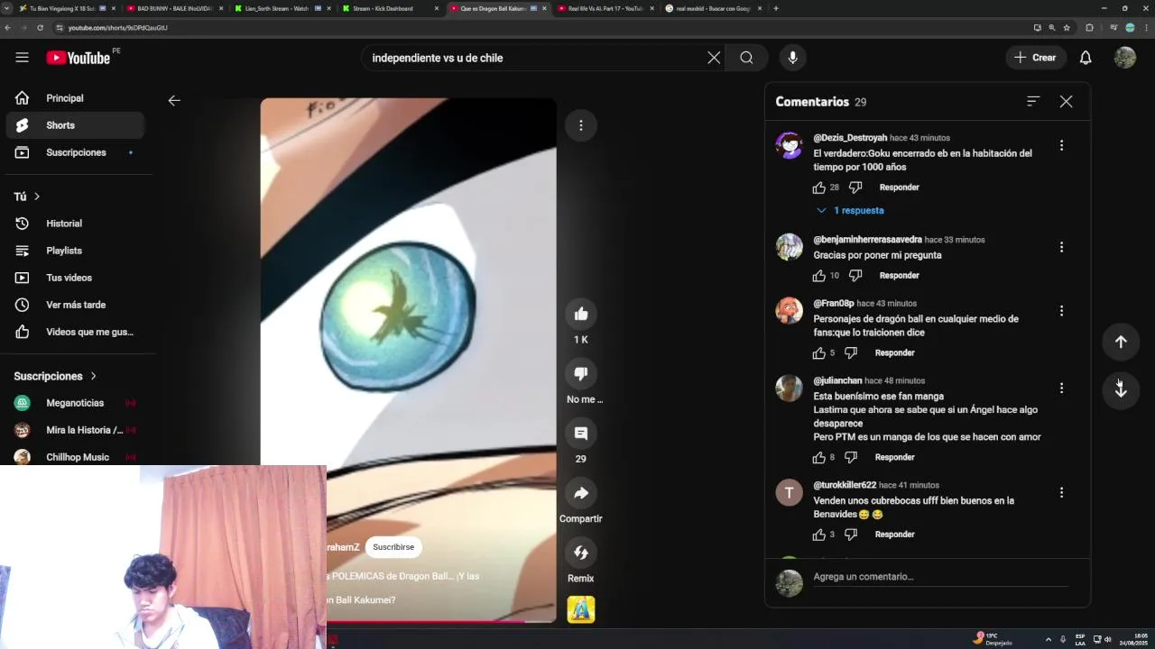Screen dimensions: 1155x649
Task: Open Playlists in the sidebar
Action: 75,251
